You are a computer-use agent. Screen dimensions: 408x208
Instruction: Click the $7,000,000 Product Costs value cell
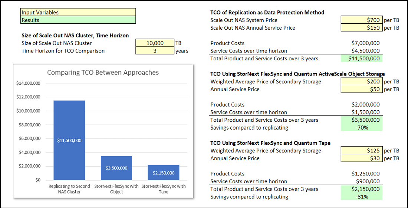pos(365,43)
